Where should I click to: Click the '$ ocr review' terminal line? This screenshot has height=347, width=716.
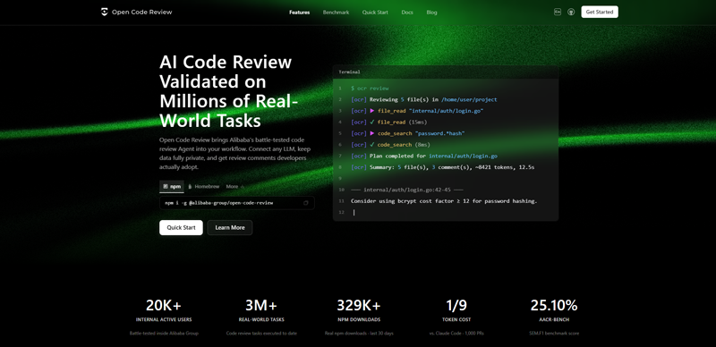370,89
